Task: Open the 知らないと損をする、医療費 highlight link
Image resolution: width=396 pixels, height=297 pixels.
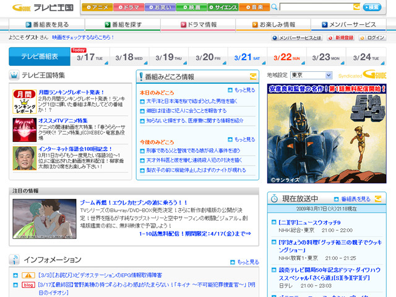Action: coord(195,121)
